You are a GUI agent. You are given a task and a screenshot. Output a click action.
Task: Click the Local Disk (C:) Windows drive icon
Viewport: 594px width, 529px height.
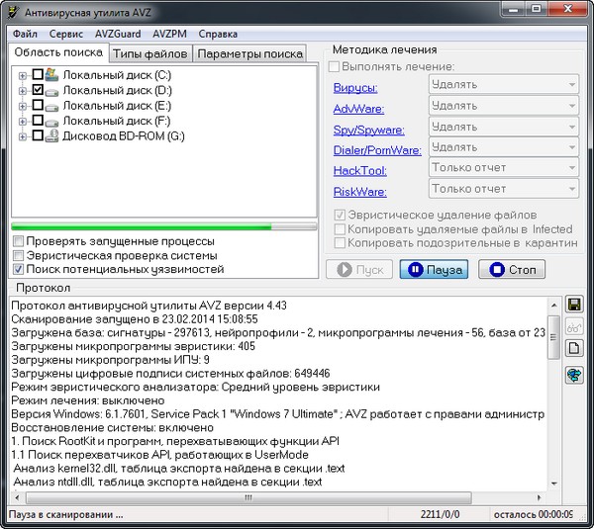point(52,75)
